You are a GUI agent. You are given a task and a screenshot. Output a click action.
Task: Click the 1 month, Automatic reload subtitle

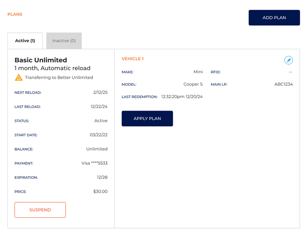point(52,68)
